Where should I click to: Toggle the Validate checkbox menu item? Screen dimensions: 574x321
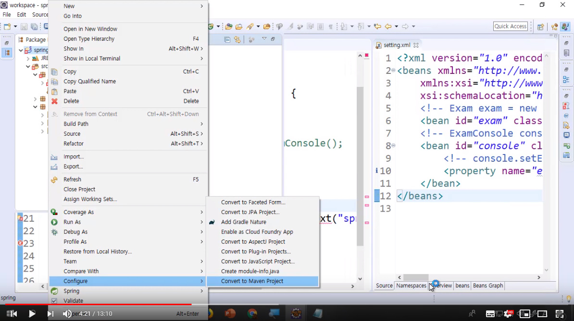pos(54,301)
